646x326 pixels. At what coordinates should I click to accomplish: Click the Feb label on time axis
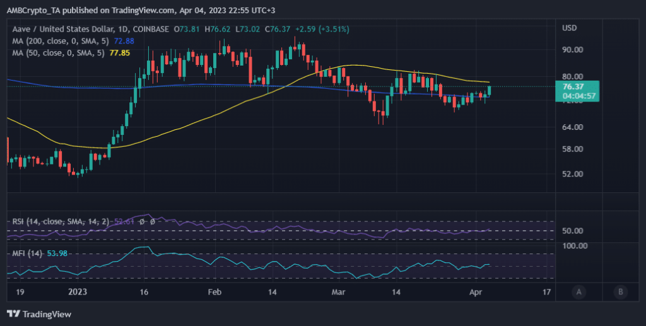(x=215, y=292)
